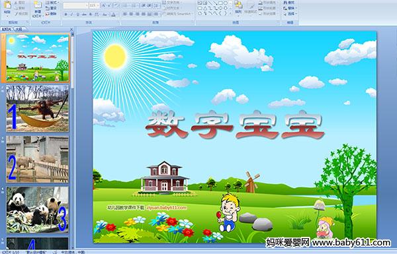The height and width of the screenshot is (254, 397).
Task: Toggle the text shadow formatting button
Action: pos(91,15)
